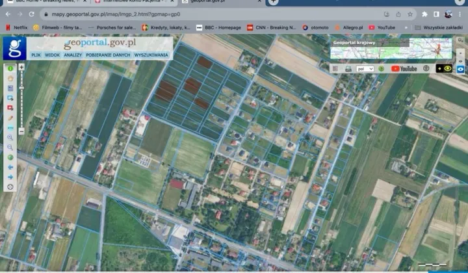Viewport: 468px width, 273px height.
Task: Zoom out with the minus button
Action: coord(21,131)
